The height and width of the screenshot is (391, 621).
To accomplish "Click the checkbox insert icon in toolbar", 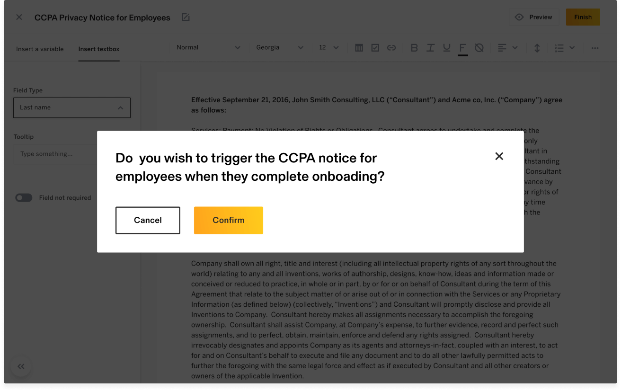I will (375, 48).
